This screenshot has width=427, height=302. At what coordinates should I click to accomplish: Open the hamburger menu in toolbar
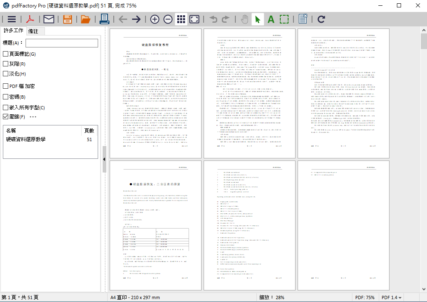point(12,19)
